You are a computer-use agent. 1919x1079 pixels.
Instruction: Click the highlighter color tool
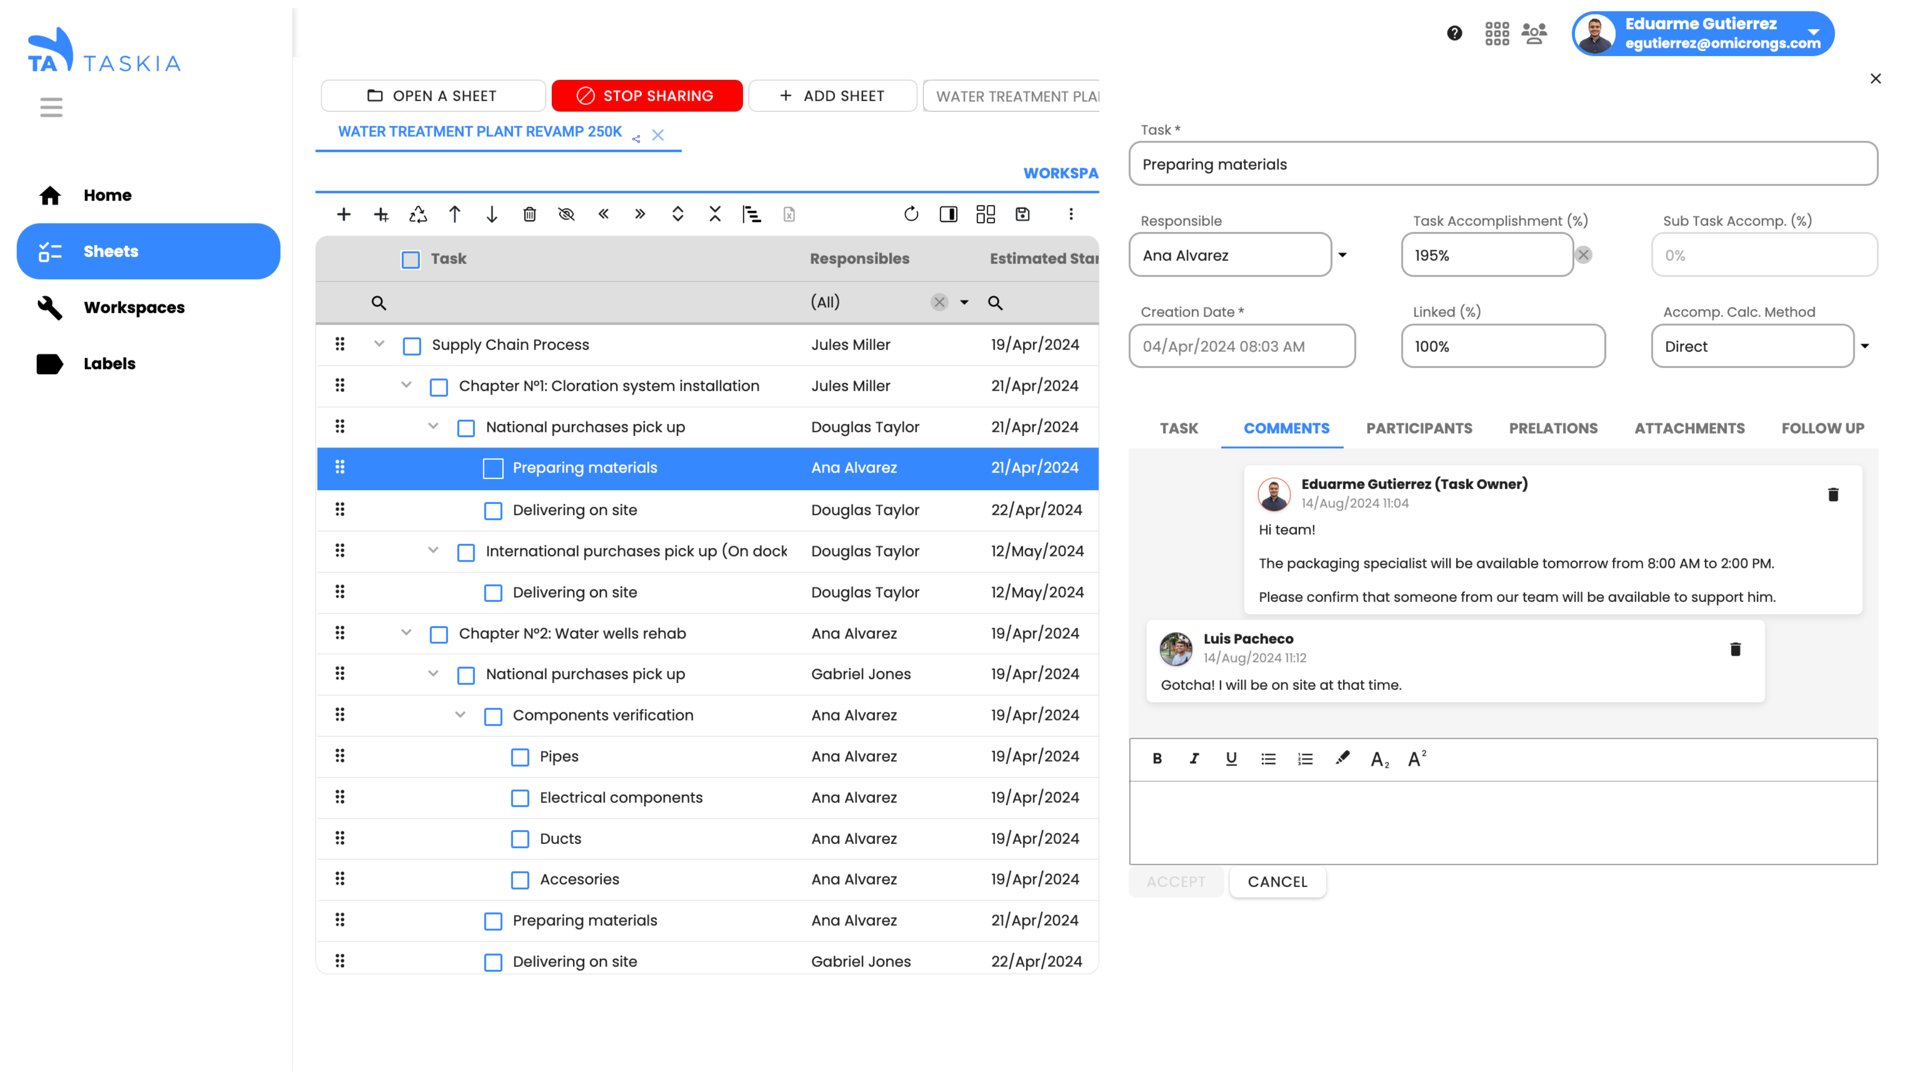1342,758
